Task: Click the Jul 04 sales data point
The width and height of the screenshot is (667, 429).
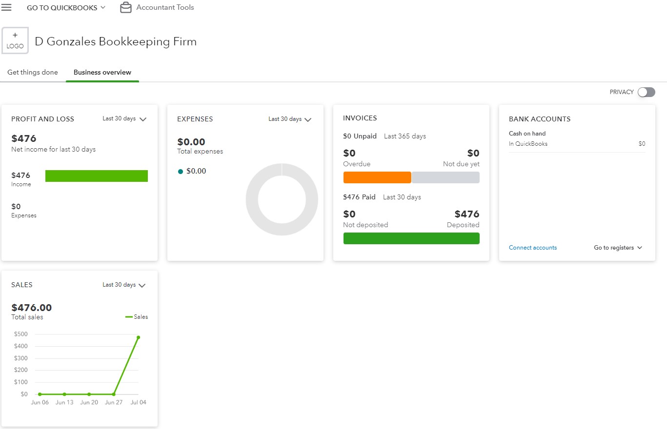Action: click(139, 337)
